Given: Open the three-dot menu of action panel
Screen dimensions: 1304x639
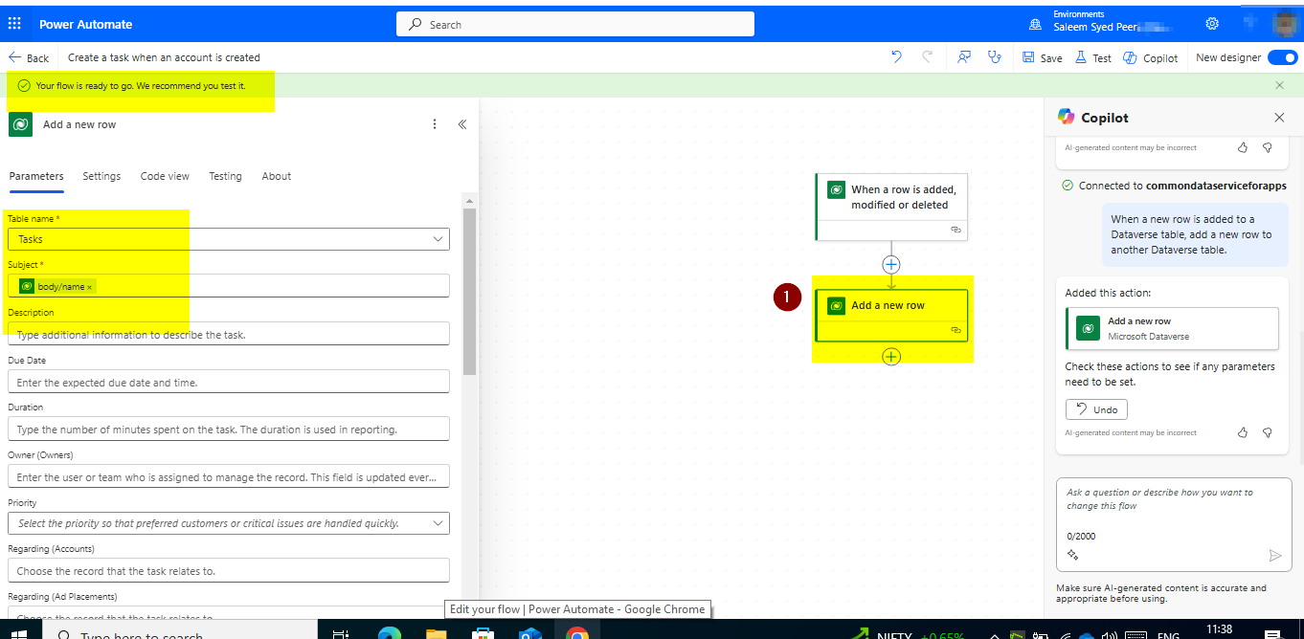Looking at the screenshot, I should 435,124.
